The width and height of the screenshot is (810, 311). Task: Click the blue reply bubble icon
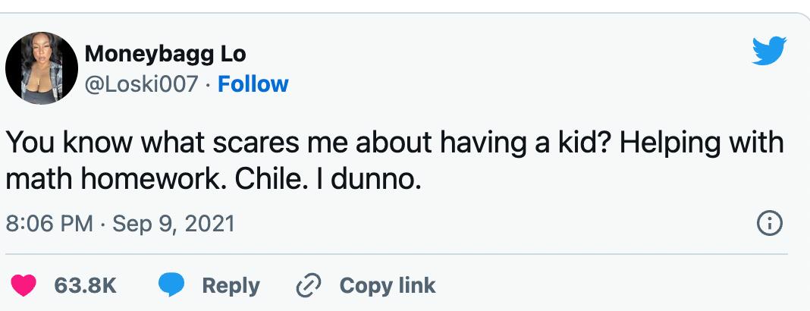tap(171, 285)
